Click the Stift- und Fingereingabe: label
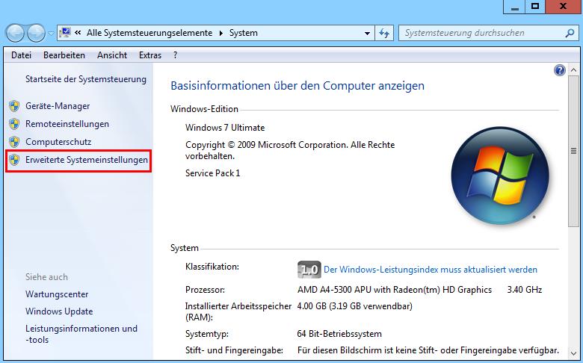This screenshot has width=583, height=363. [234, 350]
